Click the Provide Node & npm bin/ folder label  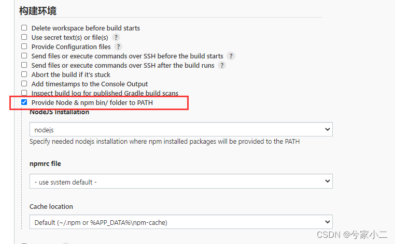(x=92, y=102)
